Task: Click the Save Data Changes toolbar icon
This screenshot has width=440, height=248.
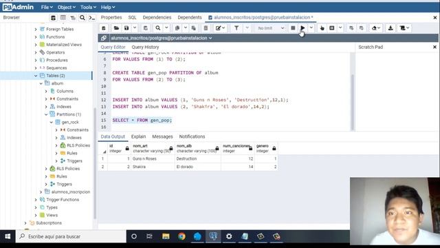Action: click(145, 28)
